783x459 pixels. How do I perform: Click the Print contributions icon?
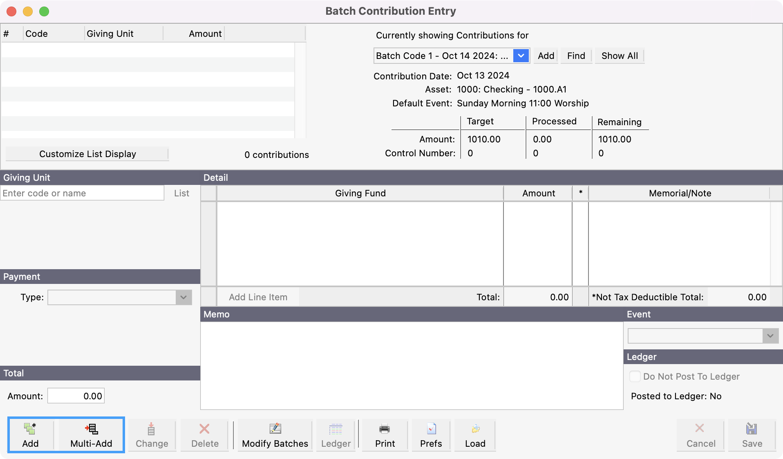click(384, 435)
